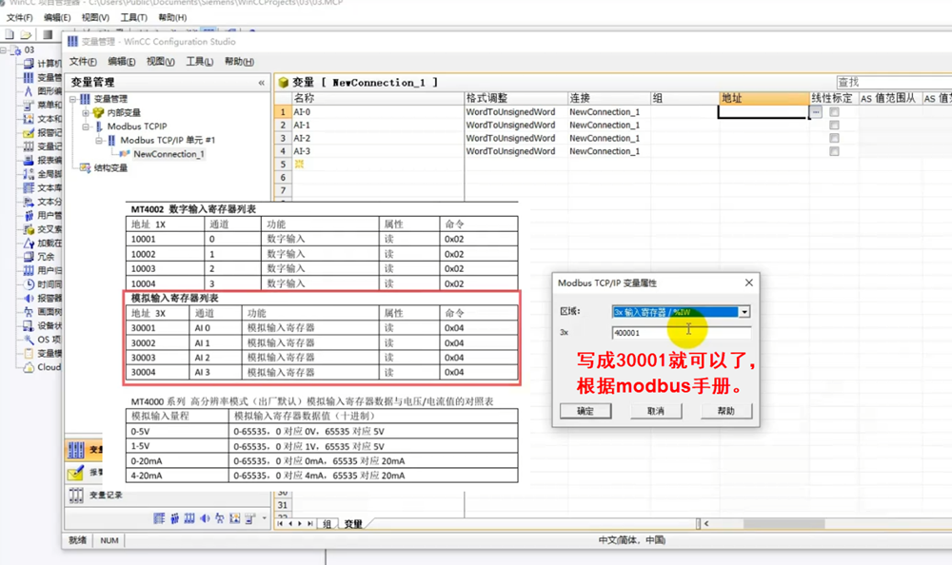The height and width of the screenshot is (565, 952).
Task: Click 取消 button in Modbus properties dialog
Action: pyautogui.click(x=656, y=411)
